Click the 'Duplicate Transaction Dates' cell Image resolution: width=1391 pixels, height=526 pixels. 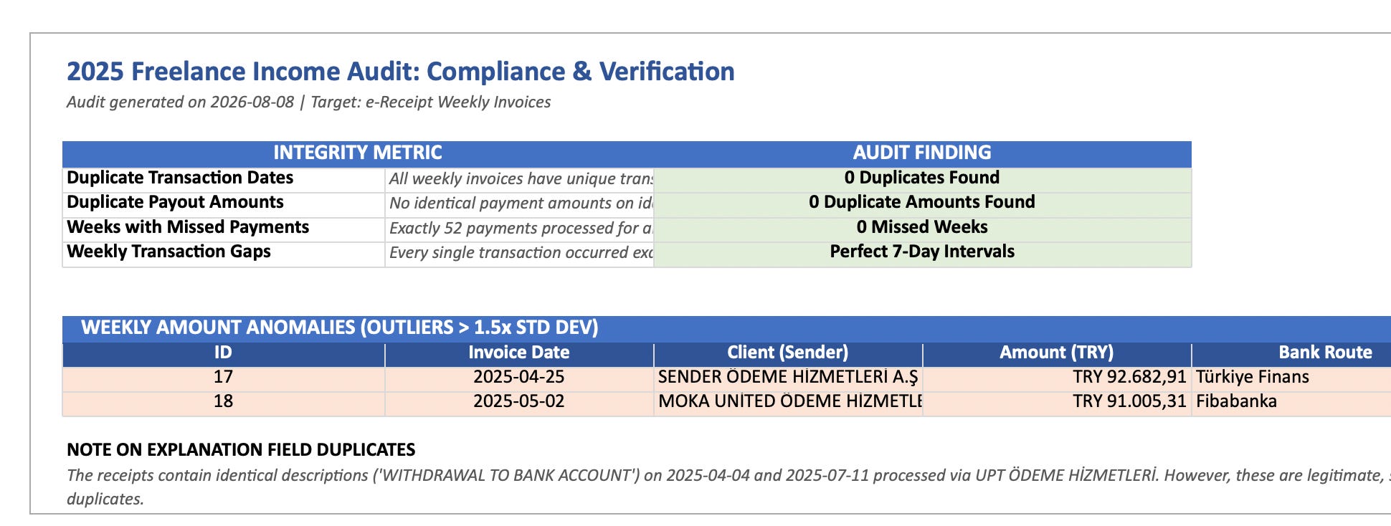224,179
